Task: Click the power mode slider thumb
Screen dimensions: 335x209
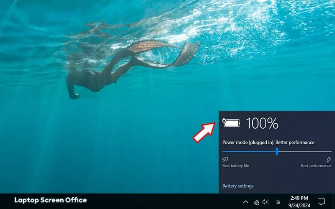Action: 277,152
